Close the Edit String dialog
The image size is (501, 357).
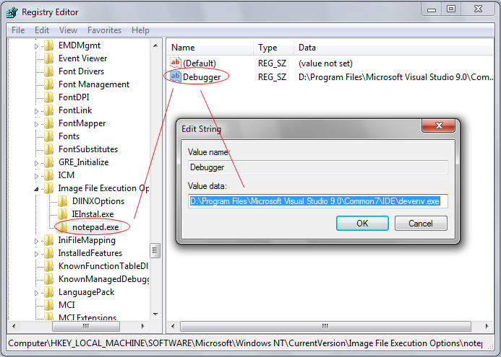click(439, 125)
